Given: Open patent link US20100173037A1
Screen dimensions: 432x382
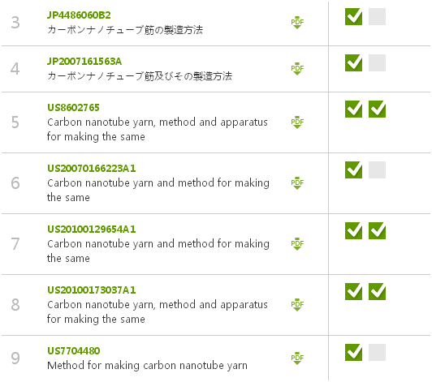Looking at the screenshot, I should [92, 290].
